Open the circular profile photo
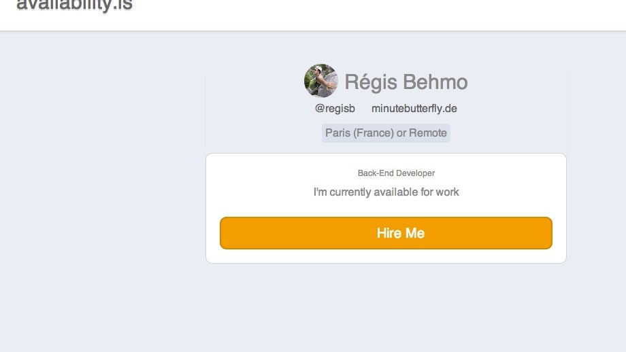626x352 pixels. pyautogui.click(x=320, y=82)
